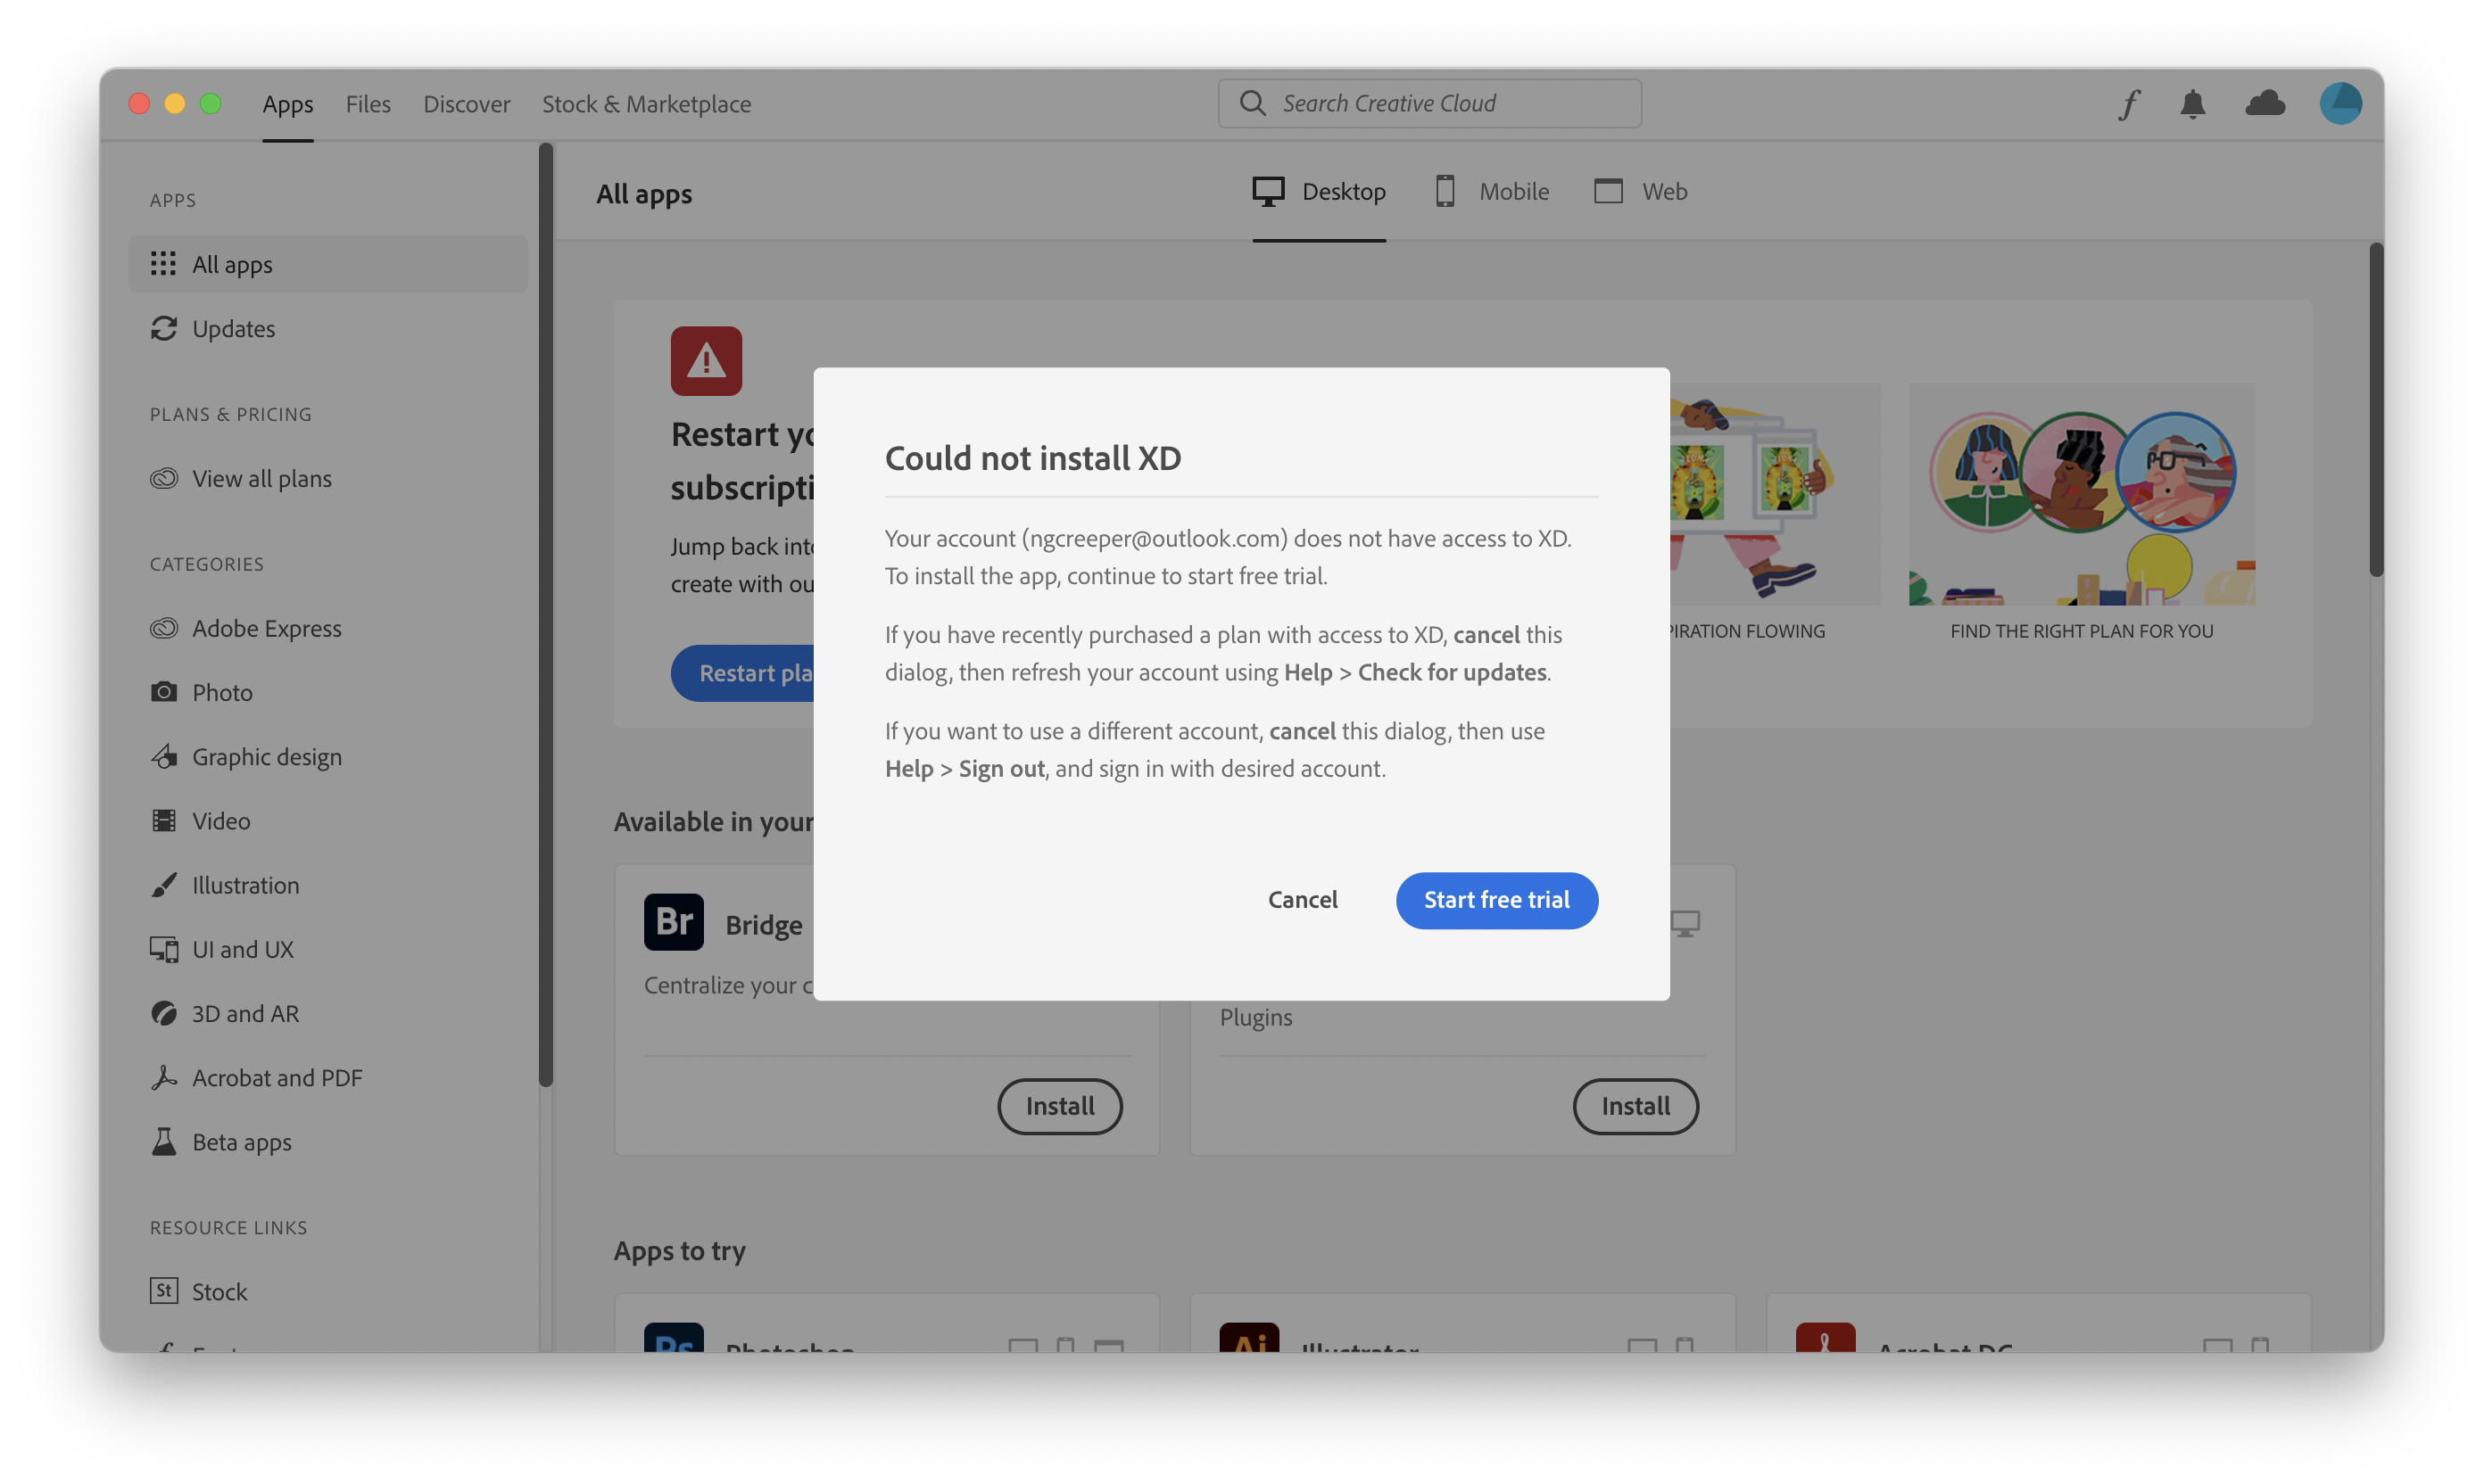Click Start free trial button
Screen dimensions: 2484x1484
pyautogui.click(x=1496, y=899)
